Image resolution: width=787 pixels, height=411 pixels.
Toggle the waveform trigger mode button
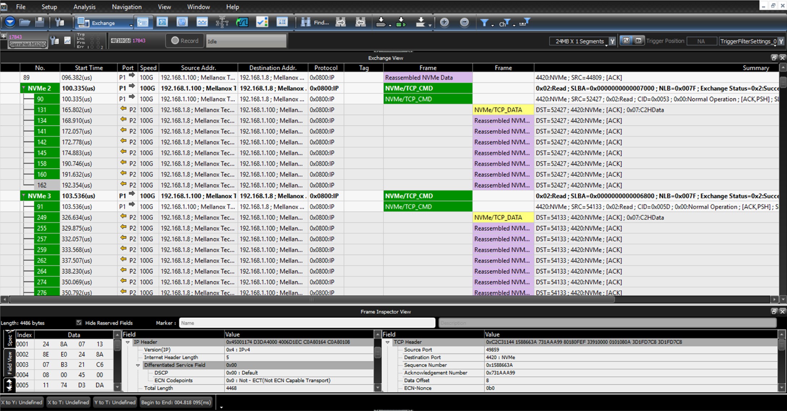626,41
